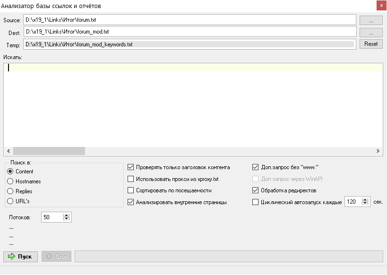Click the Reset button next to Temp
The image size is (387, 275).
pos(371,44)
